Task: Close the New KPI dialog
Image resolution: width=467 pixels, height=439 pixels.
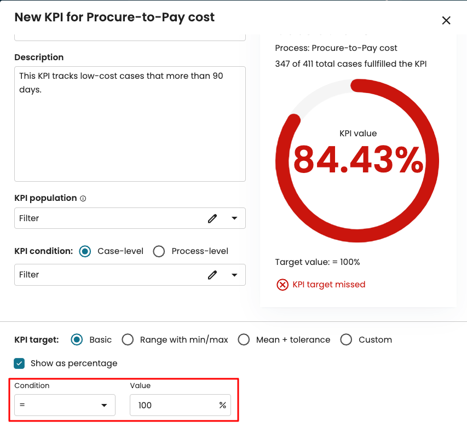Action: 446,20
